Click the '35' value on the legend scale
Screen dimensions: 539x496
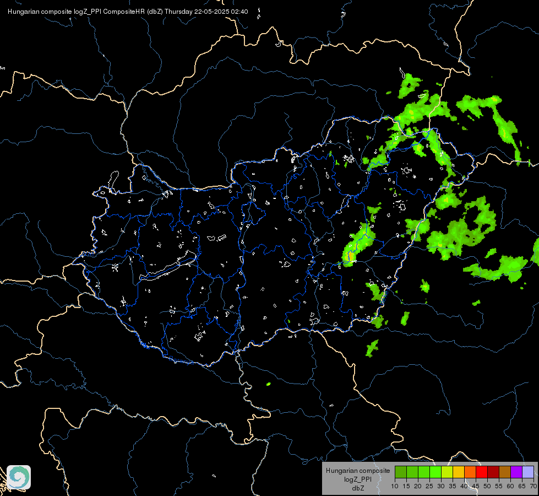tap(453, 486)
